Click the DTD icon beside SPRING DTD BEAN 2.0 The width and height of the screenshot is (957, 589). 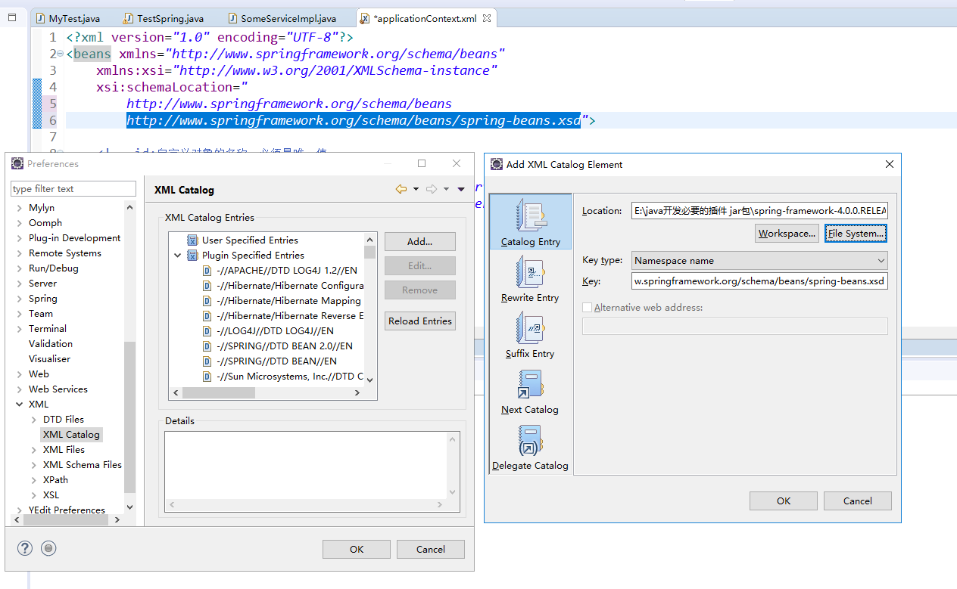click(x=207, y=346)
